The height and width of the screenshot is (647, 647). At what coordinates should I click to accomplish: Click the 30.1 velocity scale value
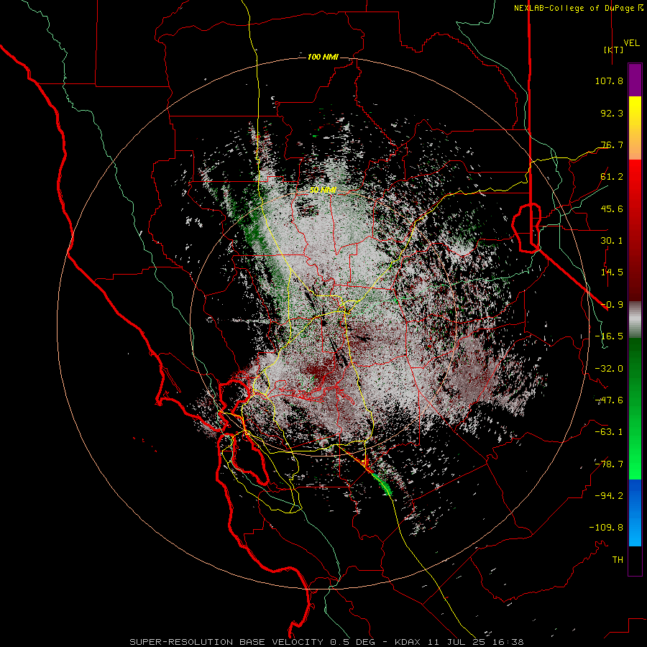click(x=612, y=241)
